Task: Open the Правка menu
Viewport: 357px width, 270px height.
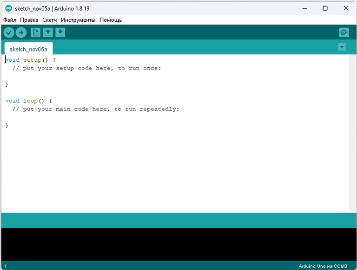Action: (29, 20)
